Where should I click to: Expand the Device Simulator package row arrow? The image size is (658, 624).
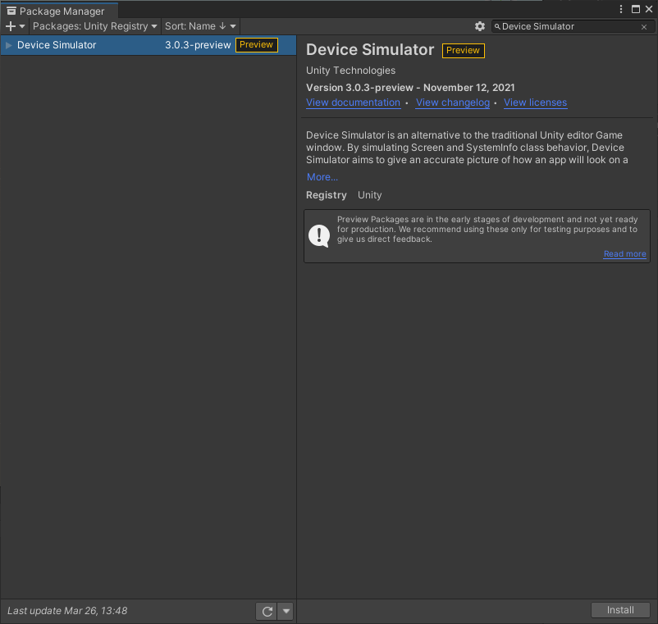(x=8, y=45)
